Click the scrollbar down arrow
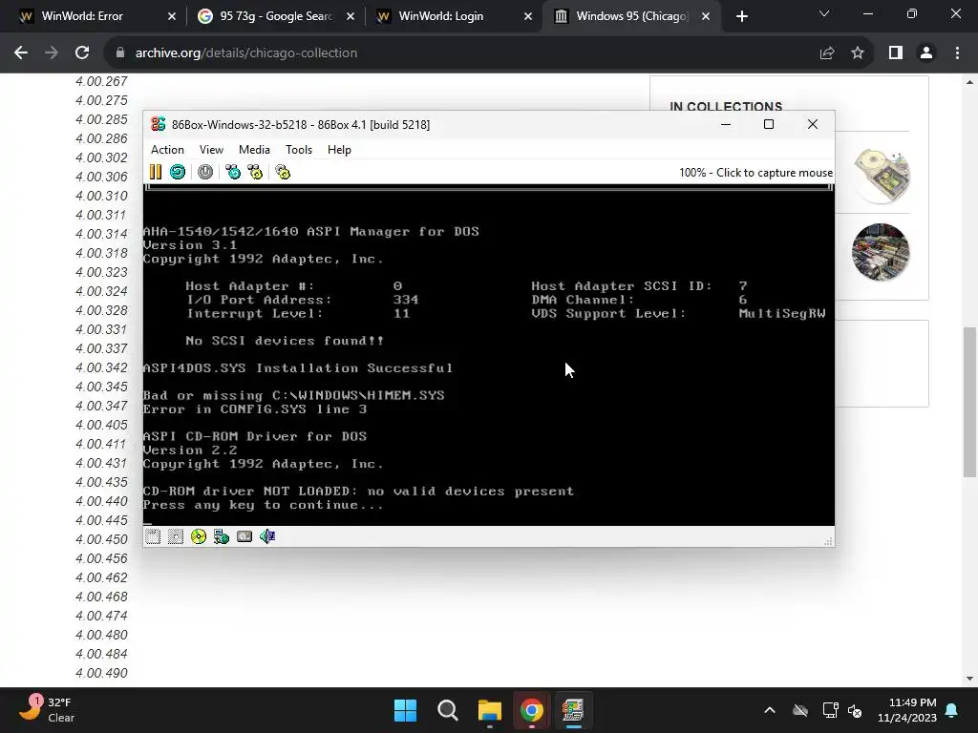978x733 pixels. [x=969, y=679]
